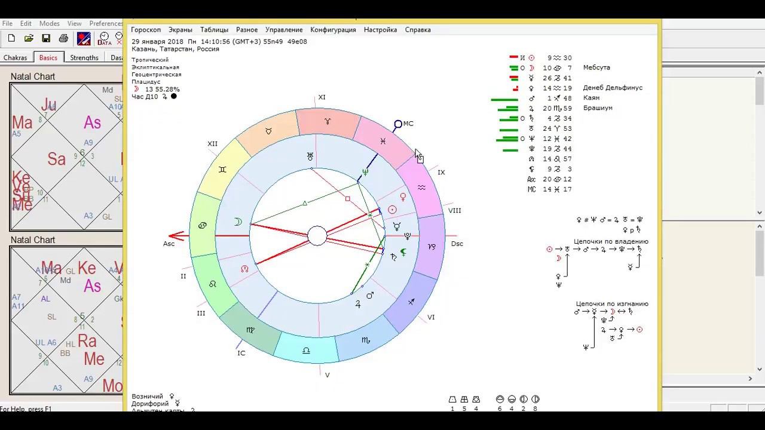Click the Scorpio sign glyph on wheel

pyautogui.click(x=366, y=340)
